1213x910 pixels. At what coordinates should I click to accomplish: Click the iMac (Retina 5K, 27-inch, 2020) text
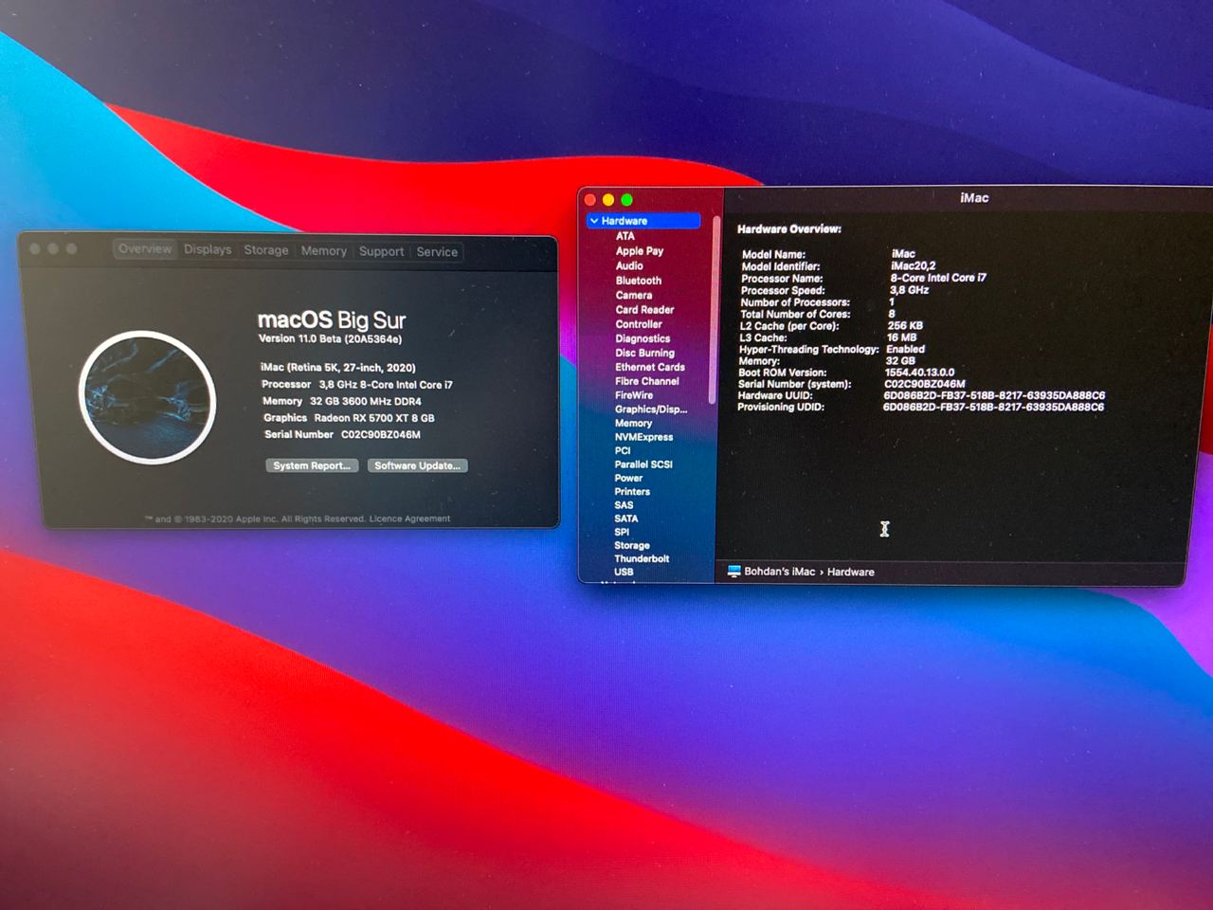pyautogui.click(x=338, y=368)
